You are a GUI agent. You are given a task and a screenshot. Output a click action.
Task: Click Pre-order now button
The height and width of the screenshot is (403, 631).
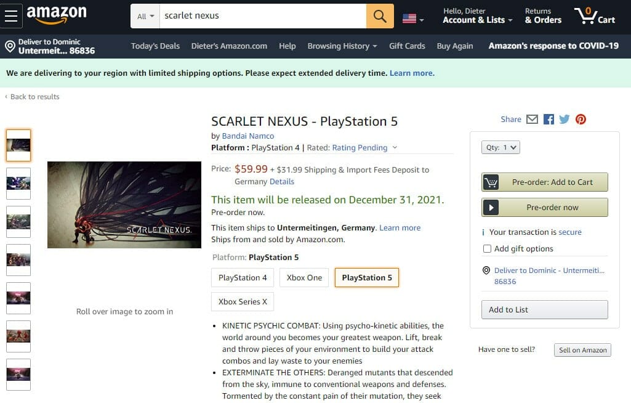[x=544, y=208]
